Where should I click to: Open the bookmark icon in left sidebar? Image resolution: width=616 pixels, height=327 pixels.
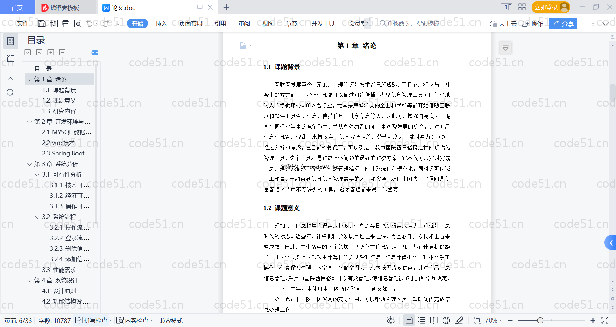tap(11, 76)
